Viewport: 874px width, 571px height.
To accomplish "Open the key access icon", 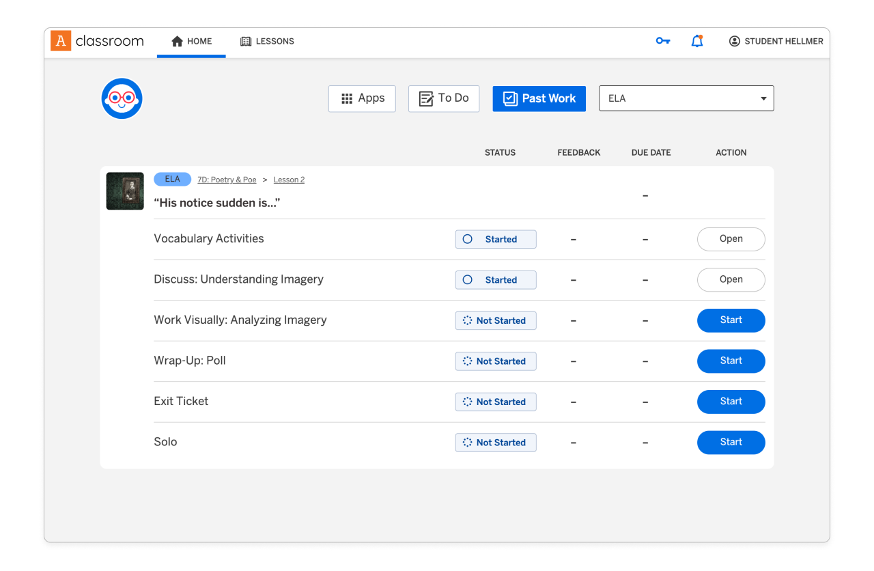I will [x=662, y=41].
